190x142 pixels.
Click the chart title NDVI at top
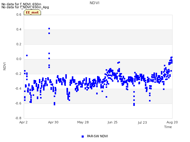94,3
